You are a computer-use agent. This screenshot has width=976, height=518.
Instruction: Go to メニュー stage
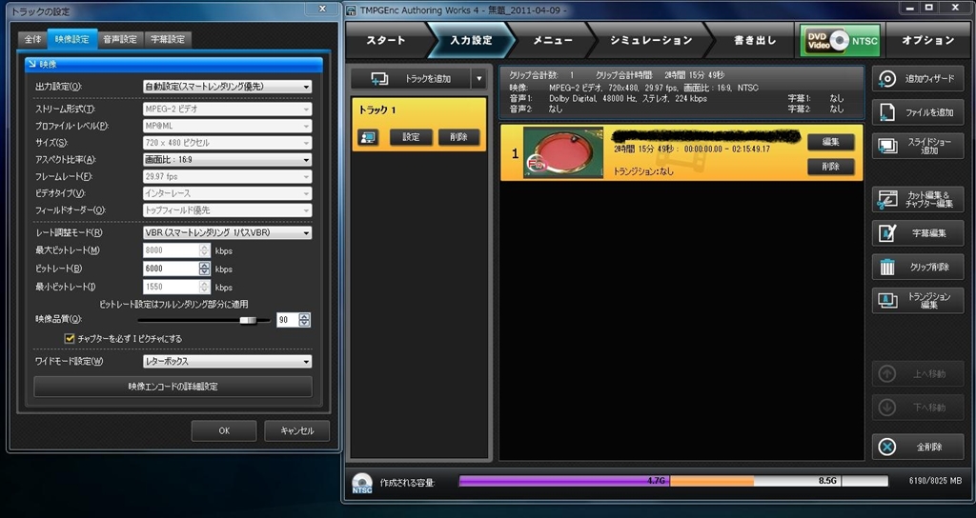[552, 40]
